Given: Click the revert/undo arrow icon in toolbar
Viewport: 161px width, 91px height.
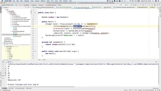Looking at the screenshot, I should point(152,5).
